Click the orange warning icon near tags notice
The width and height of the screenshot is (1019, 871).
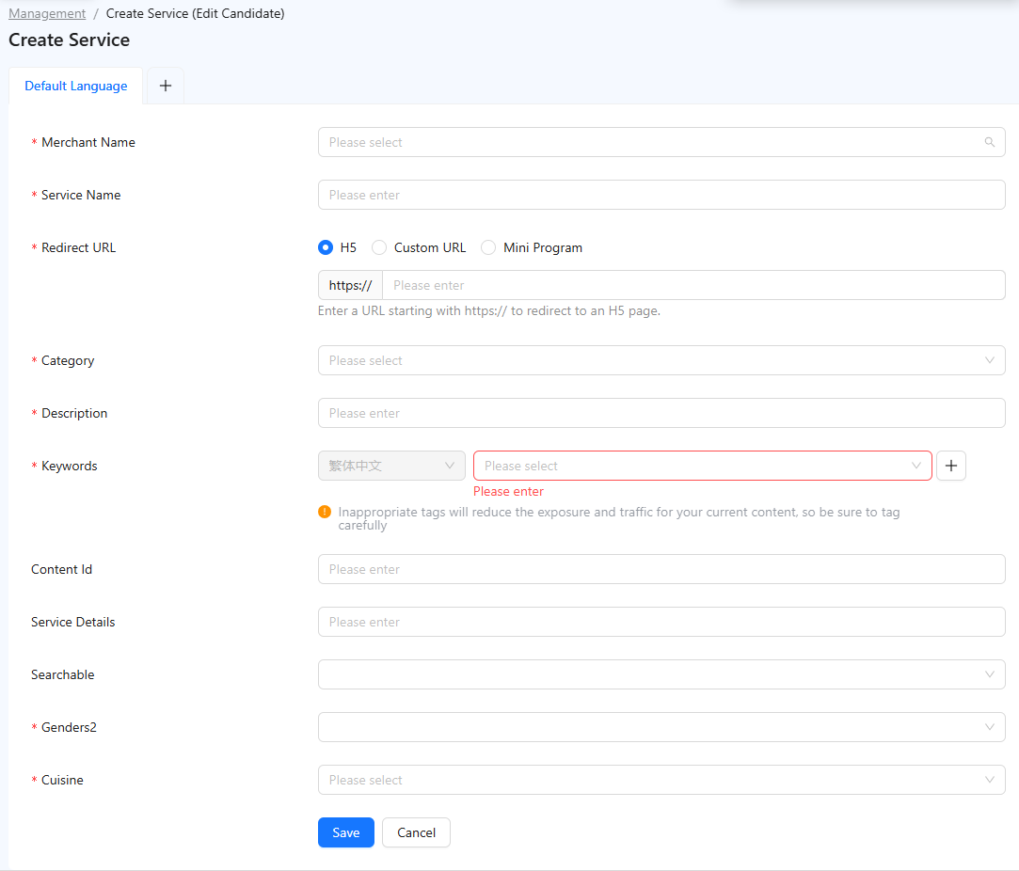click(x=325, y=512)
